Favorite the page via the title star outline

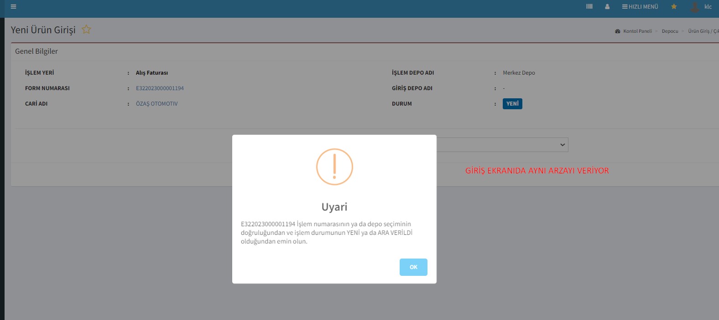(x=86, y=30)
